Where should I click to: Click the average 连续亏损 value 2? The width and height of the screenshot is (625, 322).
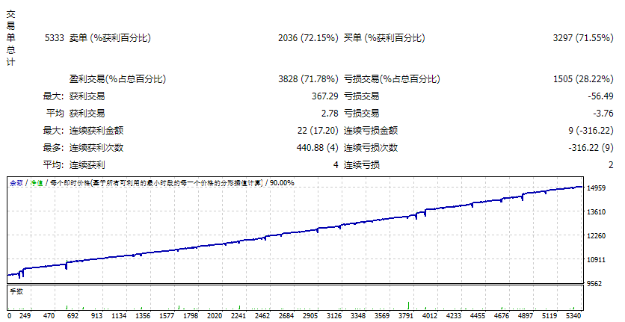611,164
